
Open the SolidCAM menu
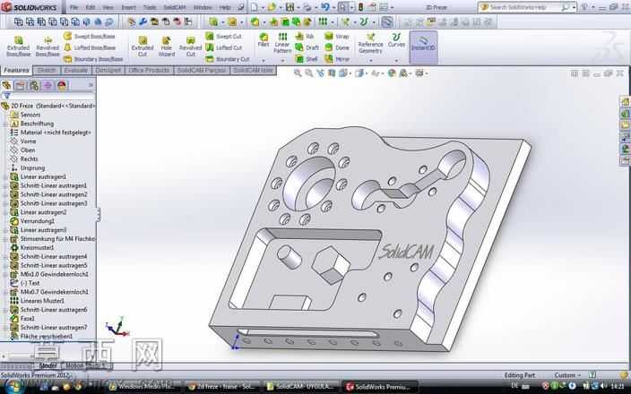click(x=175, y=7)
